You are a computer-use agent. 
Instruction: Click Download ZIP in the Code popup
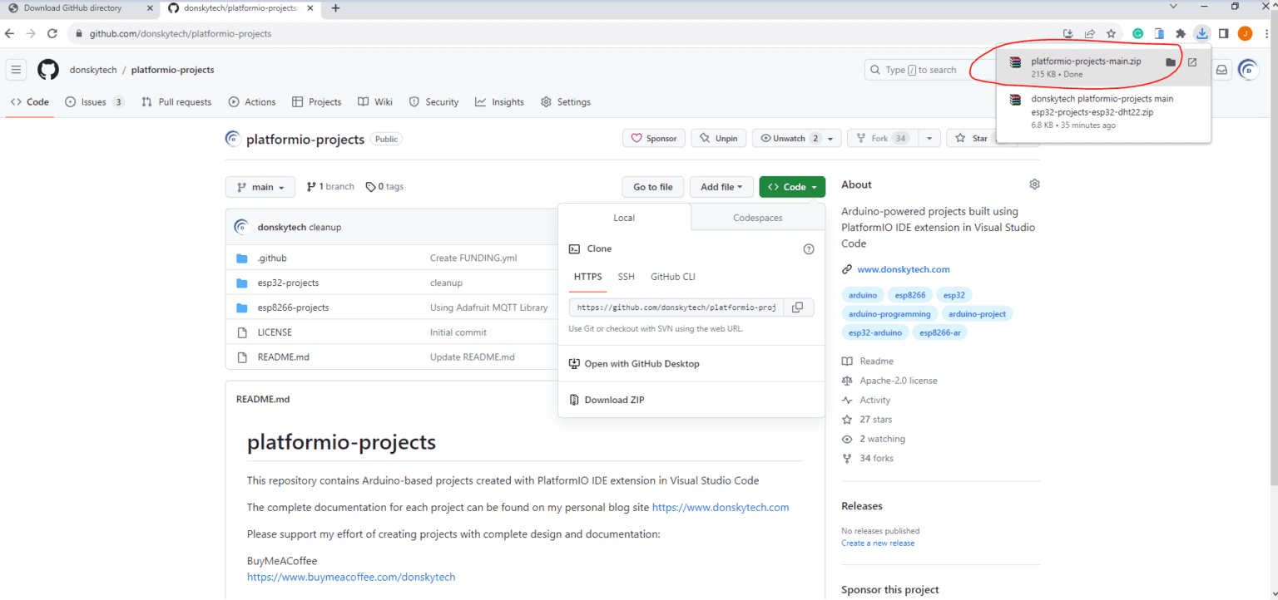click(613, 400)
